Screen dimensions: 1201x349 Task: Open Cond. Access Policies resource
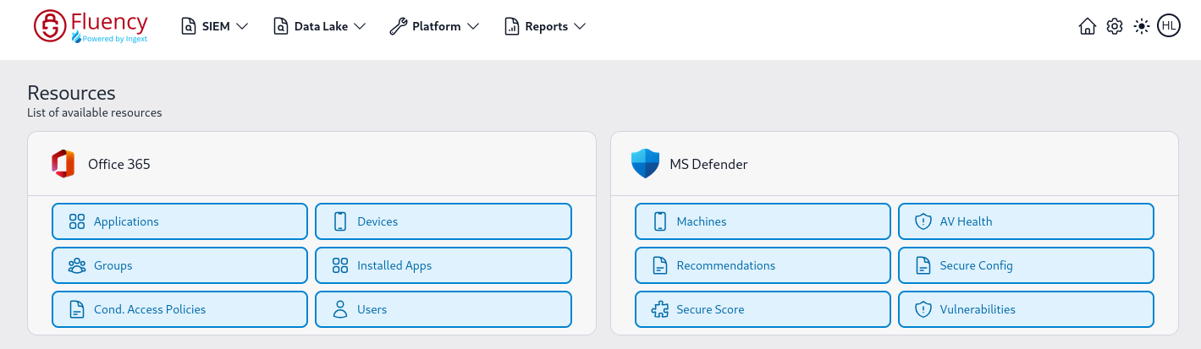pos(179,309)
